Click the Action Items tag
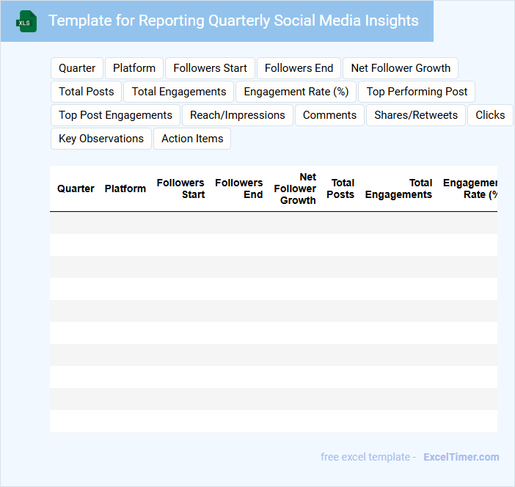 tap(192, 139)
